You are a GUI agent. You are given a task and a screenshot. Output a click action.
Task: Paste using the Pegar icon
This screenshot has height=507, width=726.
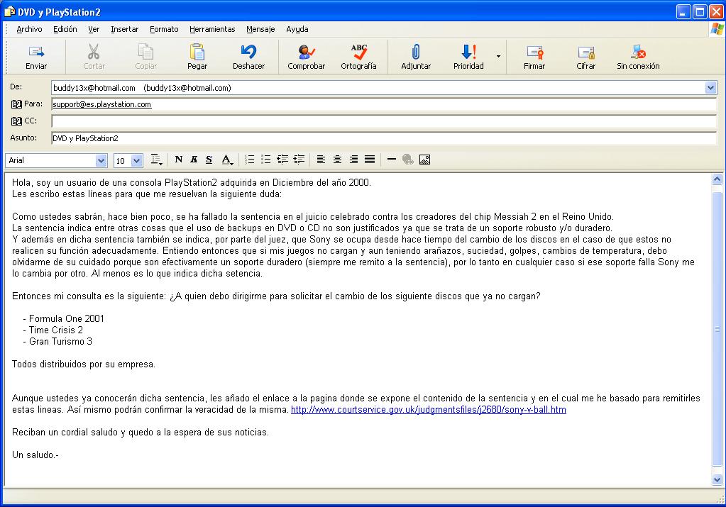pyautogui.click(x=197, y=51)
